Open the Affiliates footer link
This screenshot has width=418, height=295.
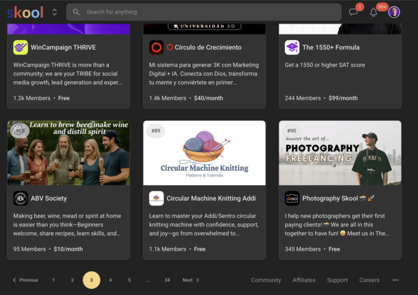click(304, 280)
